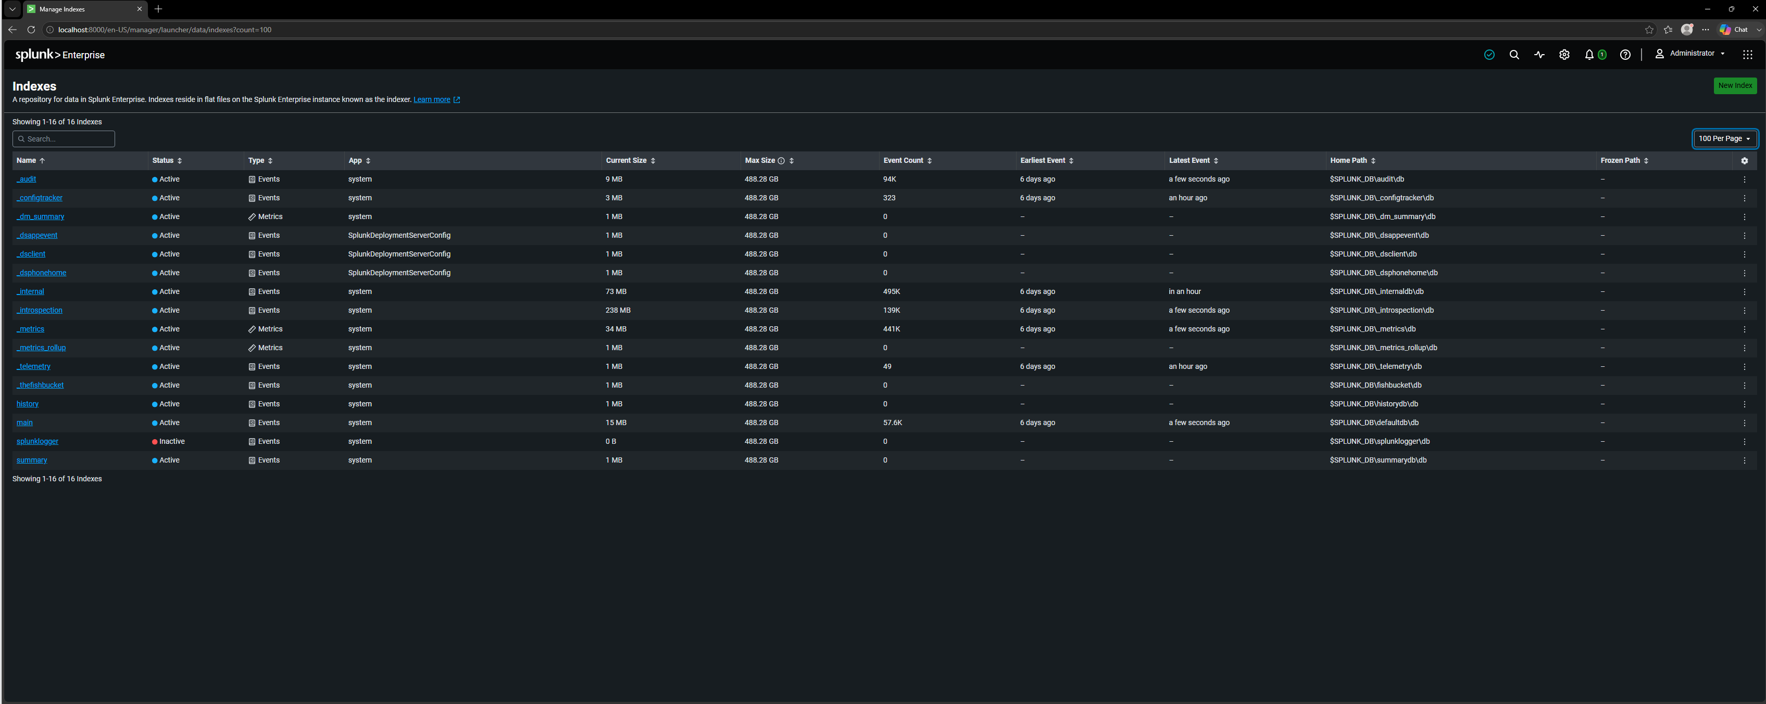The image size is (1766, 704).
Task: Expand the 100 Per Page dropdown
Action: click(x=1724, y=138)
